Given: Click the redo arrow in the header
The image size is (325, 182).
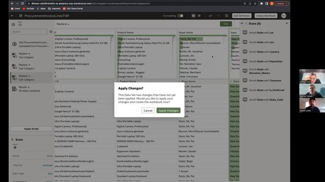Looking at the screenshot, I should tap(218, 16).
